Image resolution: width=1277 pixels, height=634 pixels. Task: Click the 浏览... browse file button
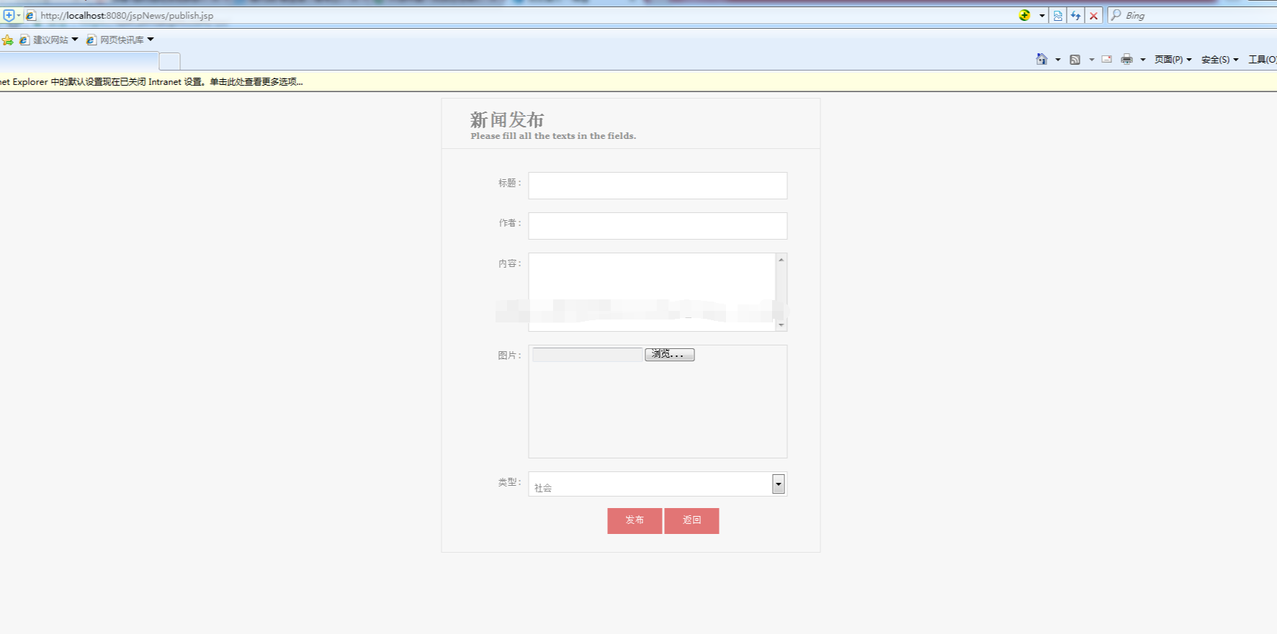[669, 354]
